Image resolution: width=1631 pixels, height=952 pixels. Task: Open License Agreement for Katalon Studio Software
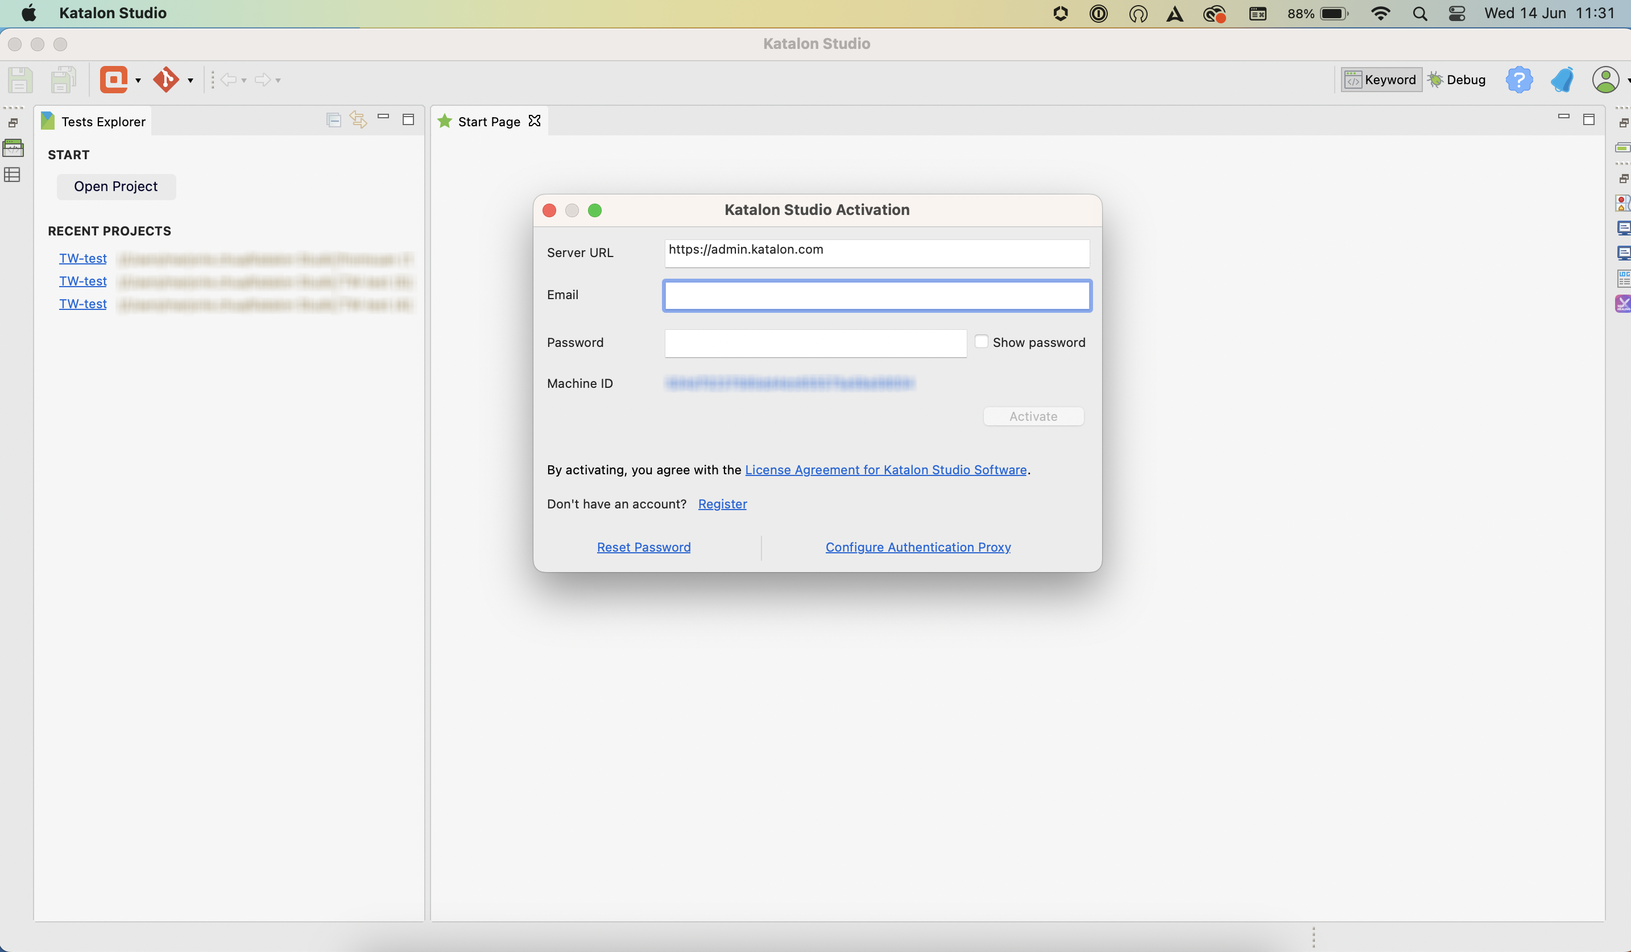point(886,470)
